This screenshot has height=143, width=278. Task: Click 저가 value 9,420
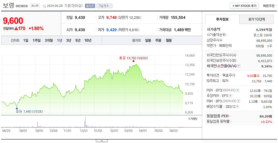(111, 30)
